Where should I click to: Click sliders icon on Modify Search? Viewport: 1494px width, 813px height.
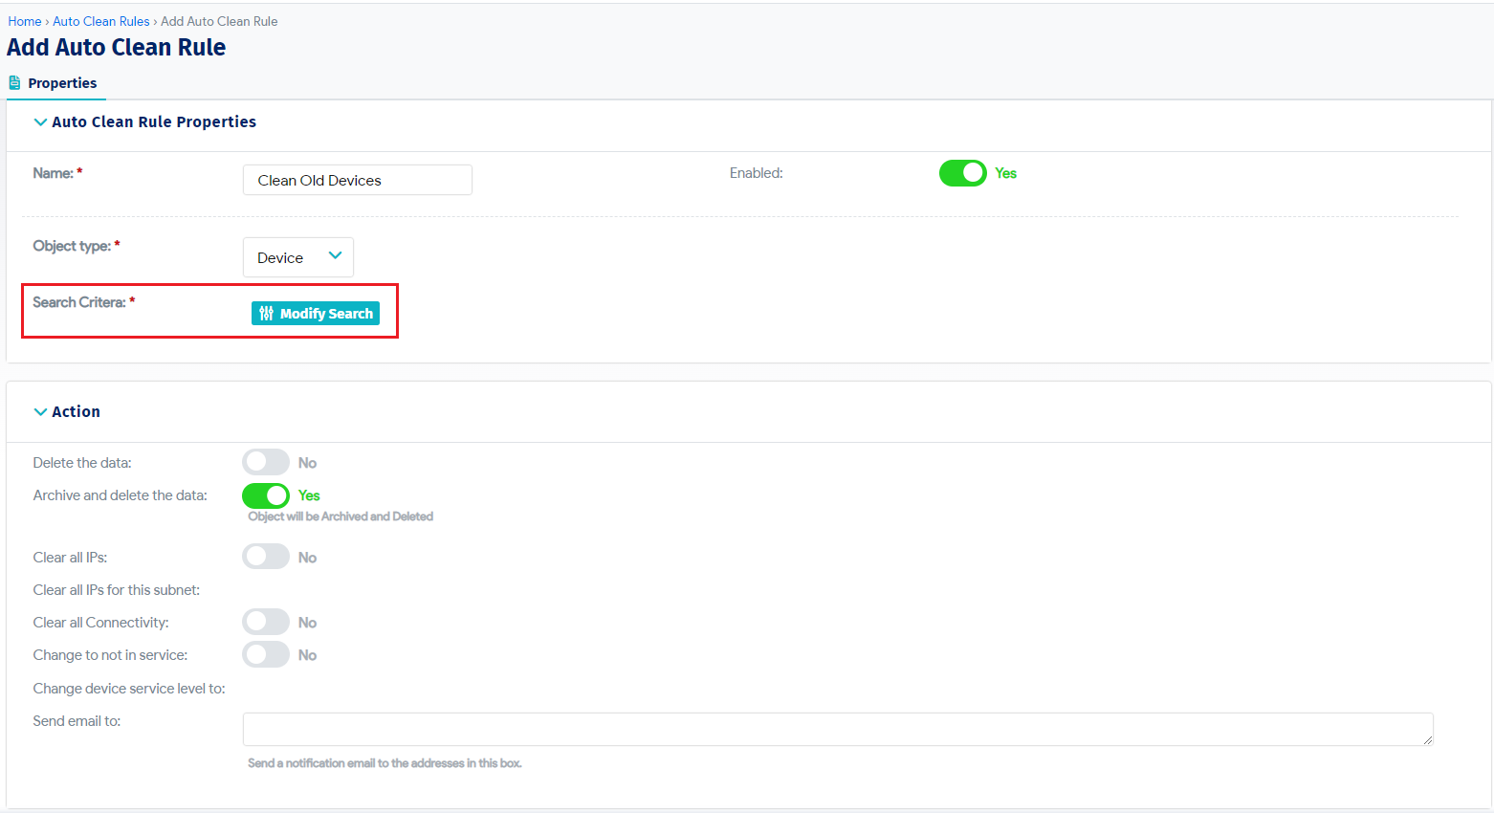267,314
